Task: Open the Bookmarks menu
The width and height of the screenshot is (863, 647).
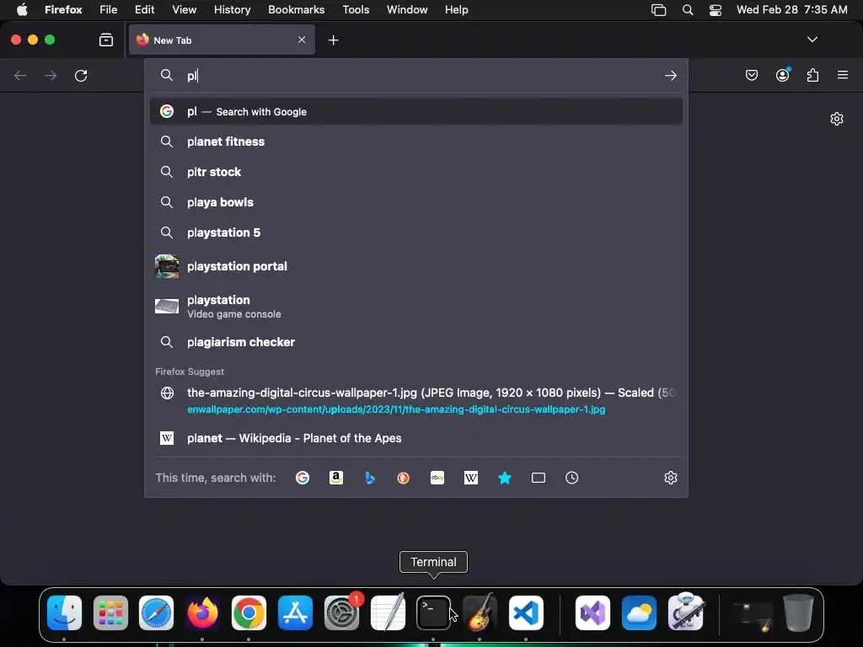Action: (296, 9)
